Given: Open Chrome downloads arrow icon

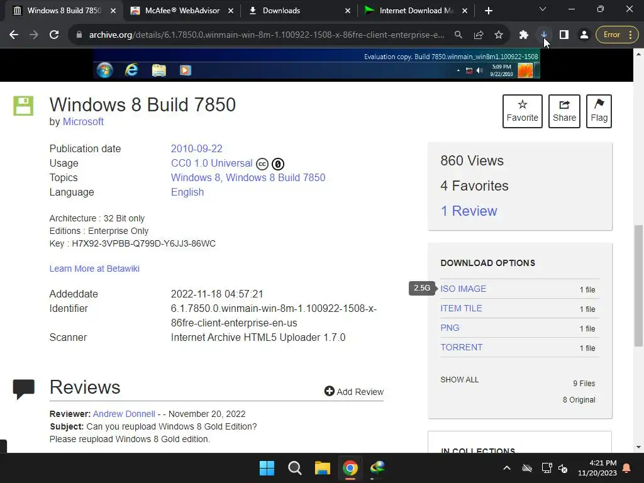Looking at the screenshot, I should pos(544,35).
